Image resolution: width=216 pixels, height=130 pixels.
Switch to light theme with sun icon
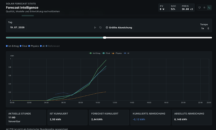204,7
